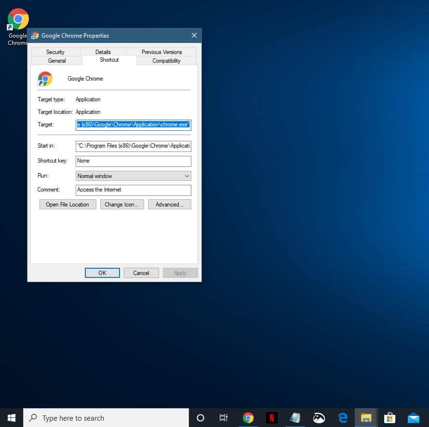
Task: Open the Previous Versions tab
Action: tap(161, 52)
